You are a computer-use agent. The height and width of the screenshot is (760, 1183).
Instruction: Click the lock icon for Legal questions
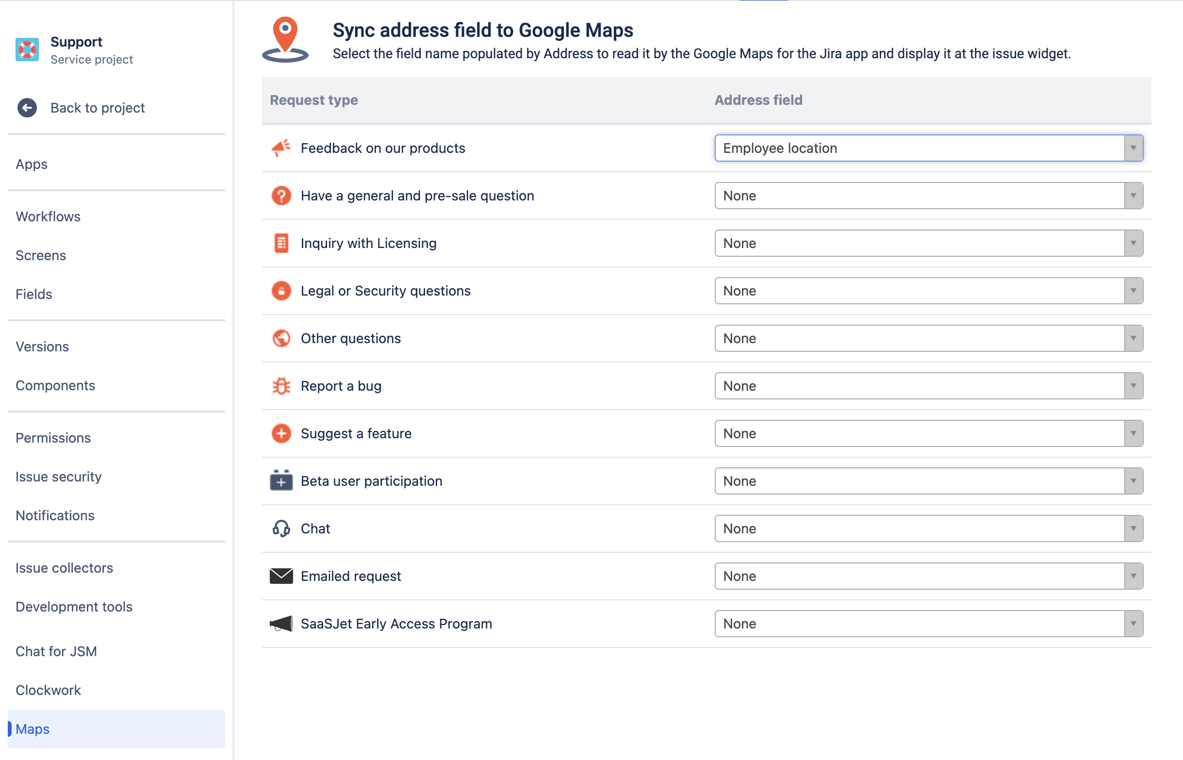pyautogui.click(x=281, y=291)
